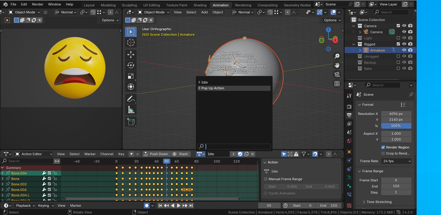Switch to the Rendering workspace tab

pos(243,5)
